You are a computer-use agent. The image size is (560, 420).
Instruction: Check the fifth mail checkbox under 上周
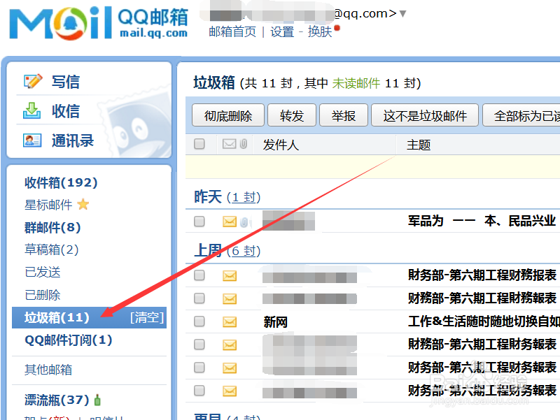point(199,367)
